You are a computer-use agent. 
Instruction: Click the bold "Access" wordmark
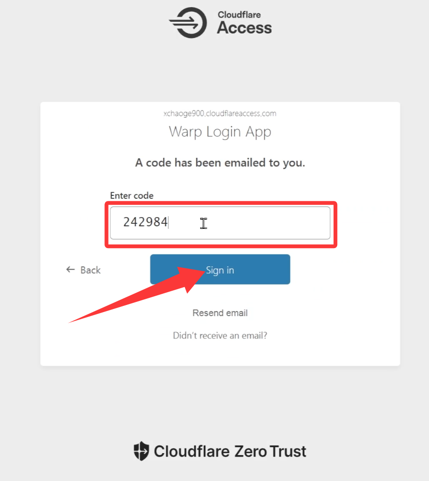[244, 28]
